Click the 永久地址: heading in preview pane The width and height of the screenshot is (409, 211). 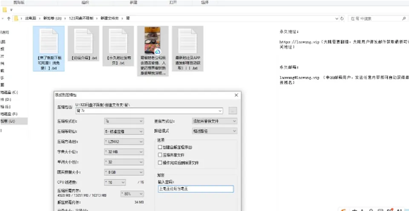tap(289, 32)
